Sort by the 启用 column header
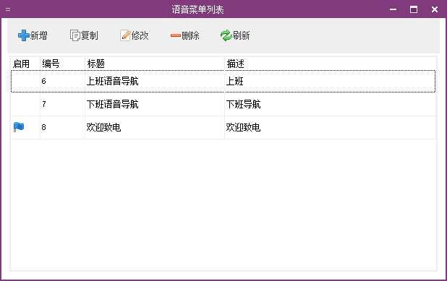 25,64
